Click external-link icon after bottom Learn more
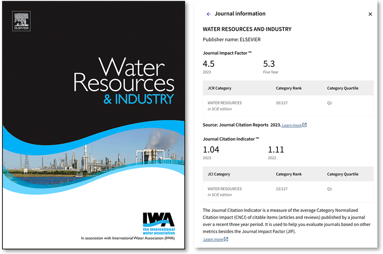Screen dimensions: 383x254 coord(226,239)
